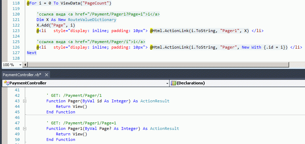
Task: Click 'New With {.id = i}' expression
Action: [x=265, y=47]
